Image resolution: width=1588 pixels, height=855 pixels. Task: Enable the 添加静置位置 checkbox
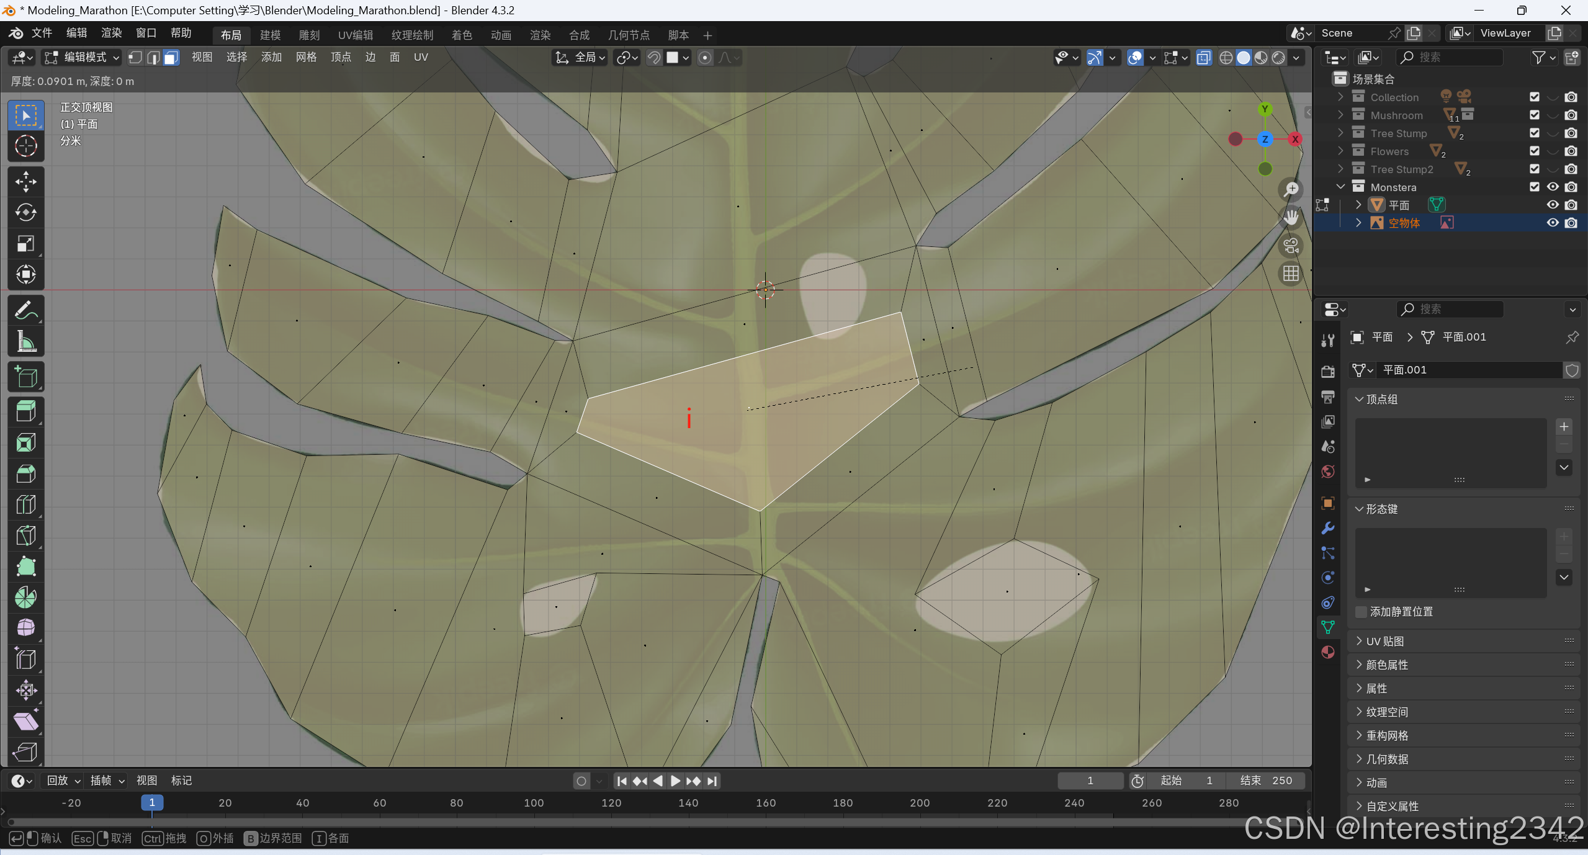pyautogui.click(x=1361, y=612)
